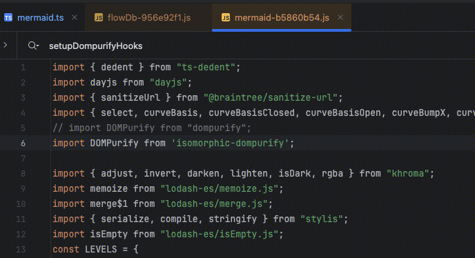Expand the replace field chevron

tap(6, 45)
